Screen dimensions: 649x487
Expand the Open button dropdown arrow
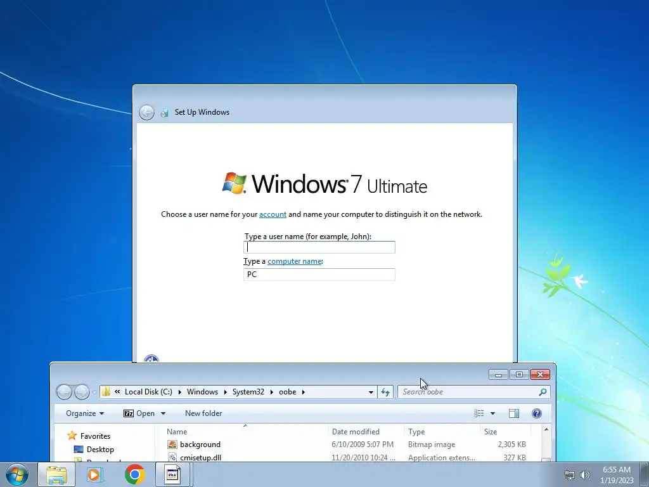[163, 413]
